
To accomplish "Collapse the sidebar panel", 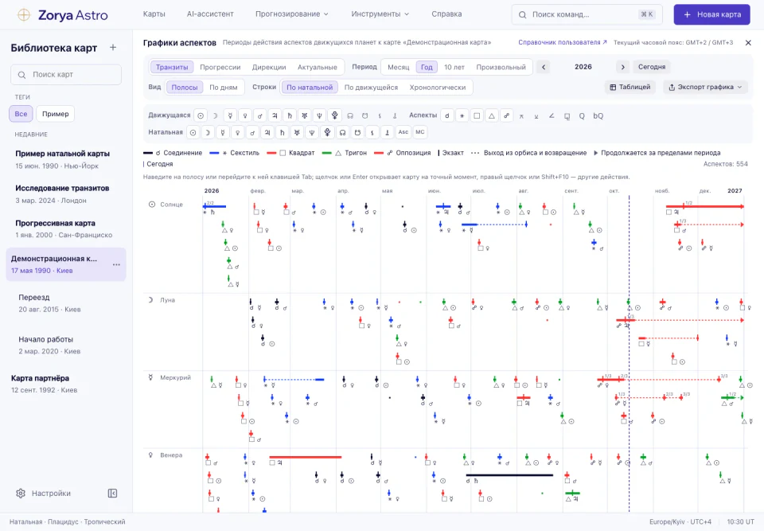I will pos(112,493).
